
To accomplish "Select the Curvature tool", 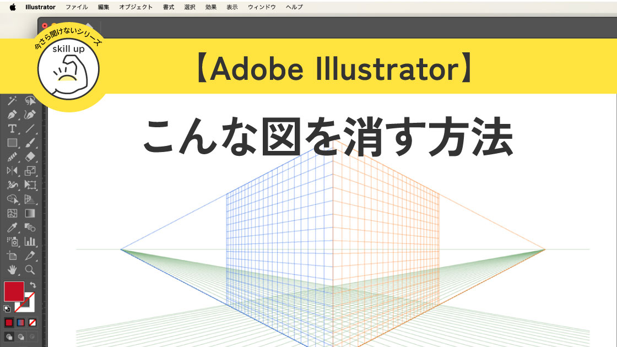I will (x=30, y=115).
